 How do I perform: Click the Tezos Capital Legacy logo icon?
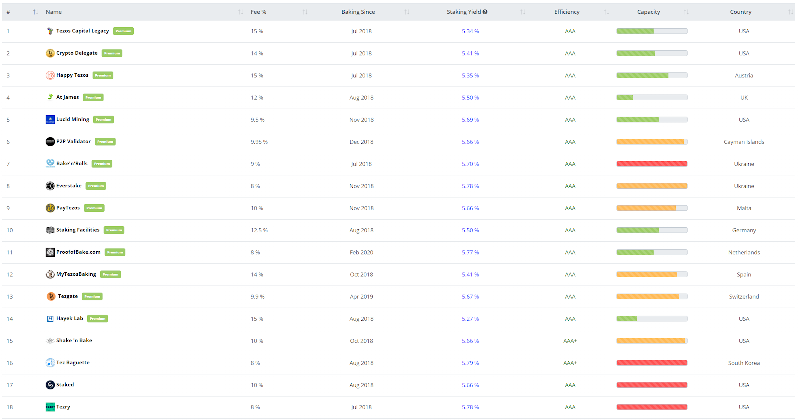(50, 31)
